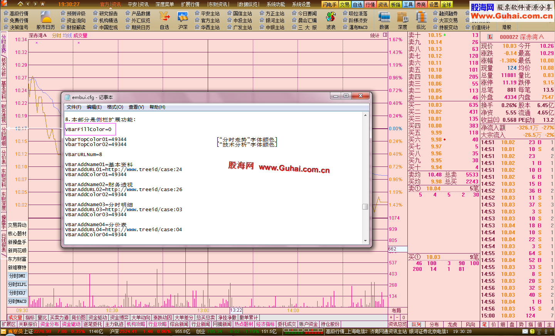Click the mail icon in status bar

[525, 331]
